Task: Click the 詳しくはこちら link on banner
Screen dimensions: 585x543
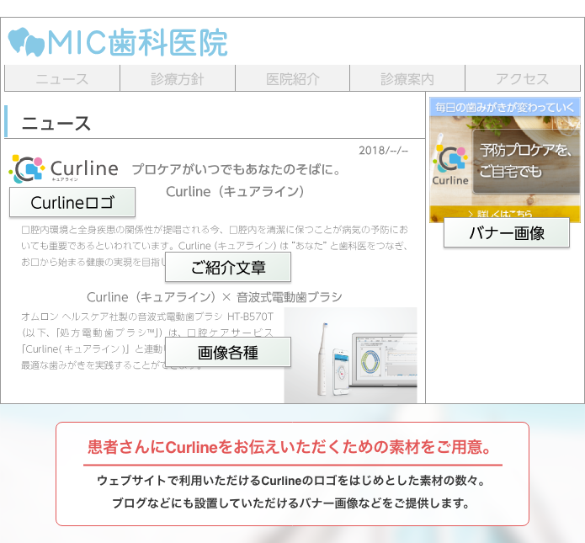Action: coord(500,214)
